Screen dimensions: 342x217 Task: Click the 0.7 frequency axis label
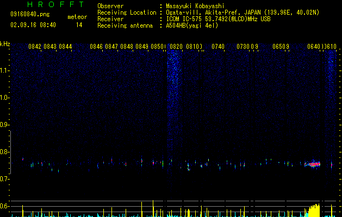[4, 179]
